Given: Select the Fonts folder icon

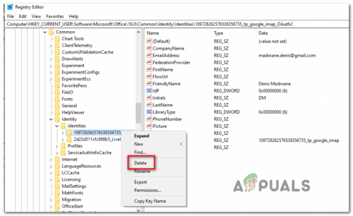Looking at the screenshot, I should pyautogui.click(x=58, y=99).
